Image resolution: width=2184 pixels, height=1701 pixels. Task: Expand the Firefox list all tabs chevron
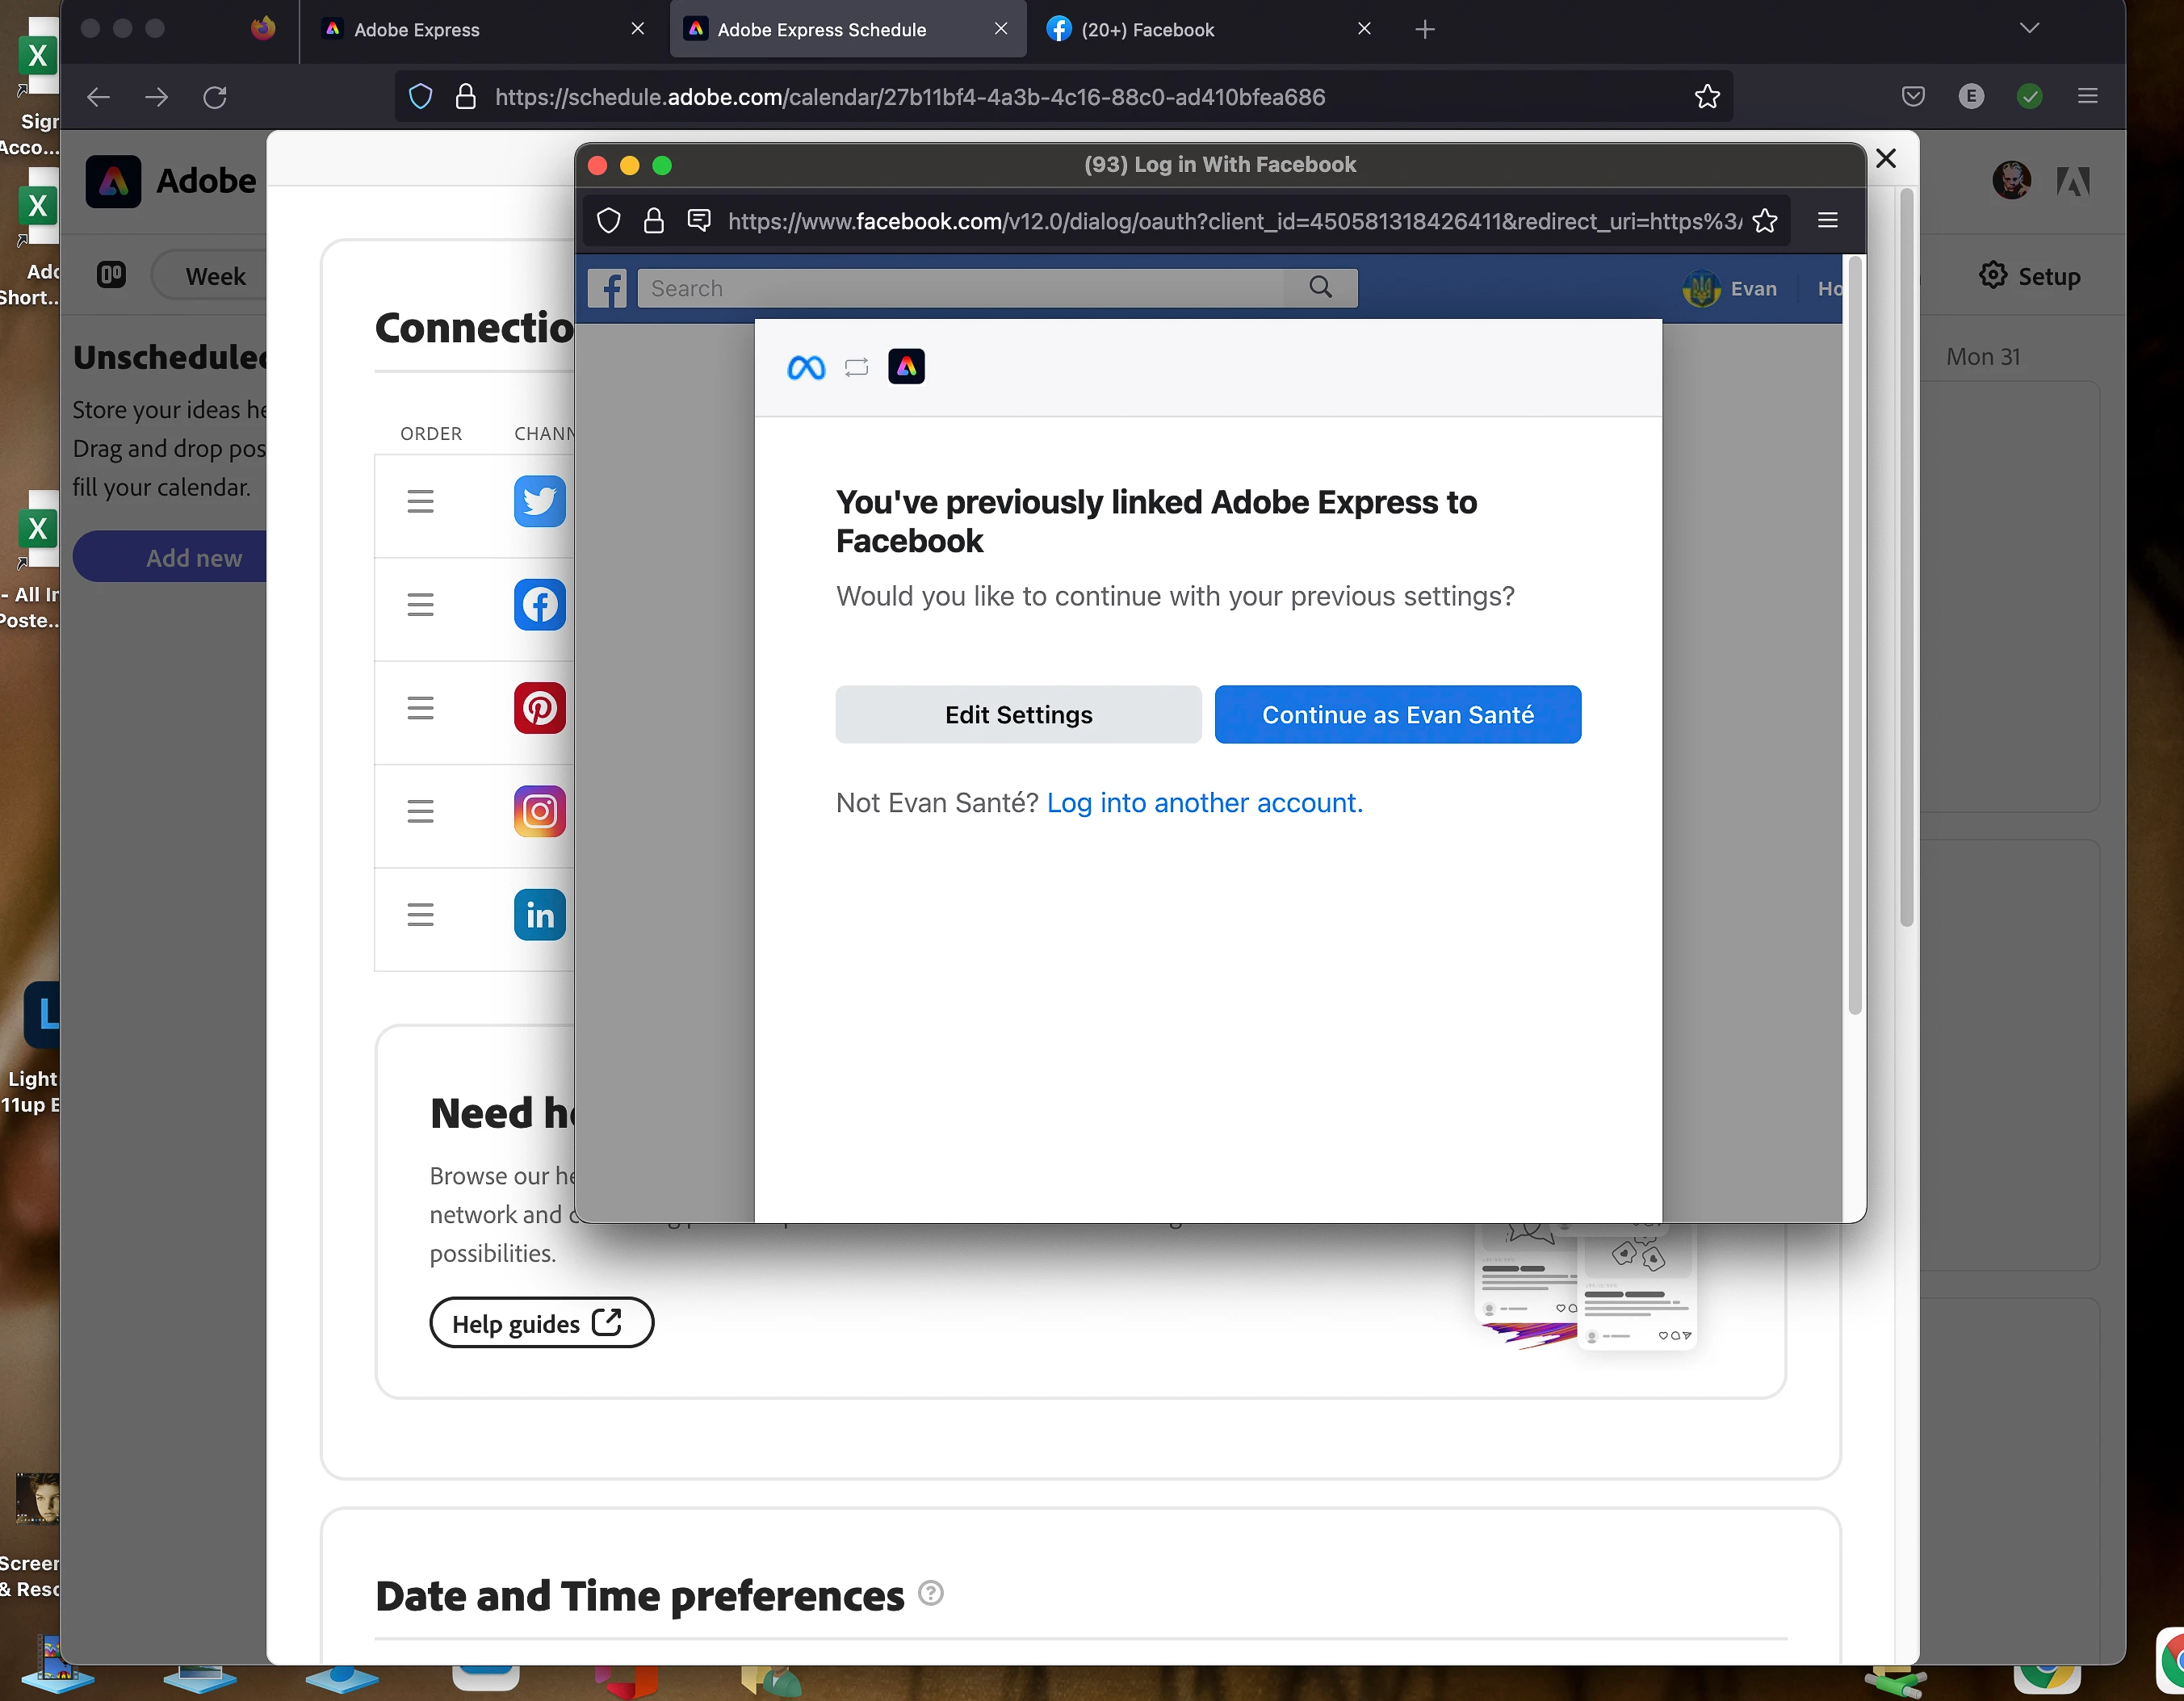[2028, 29]
